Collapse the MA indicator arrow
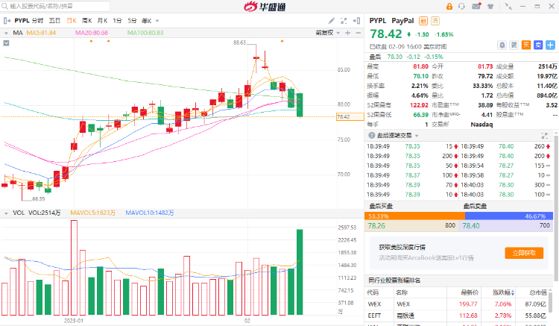Viewport: 559px width, 326px height. coord(6,33)
